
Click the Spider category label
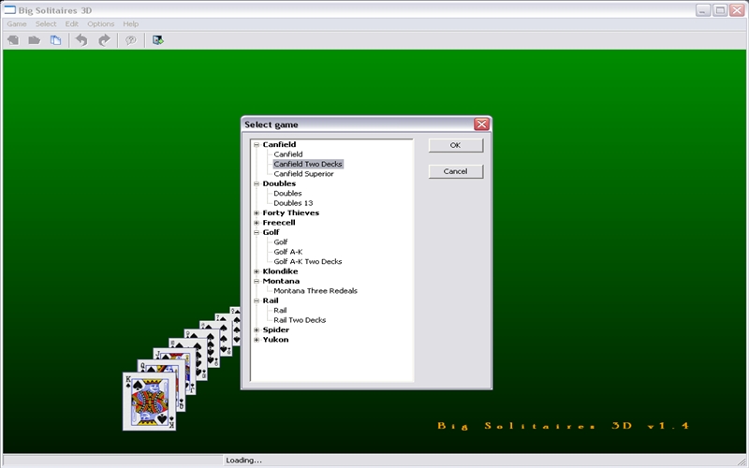[276, 330]
